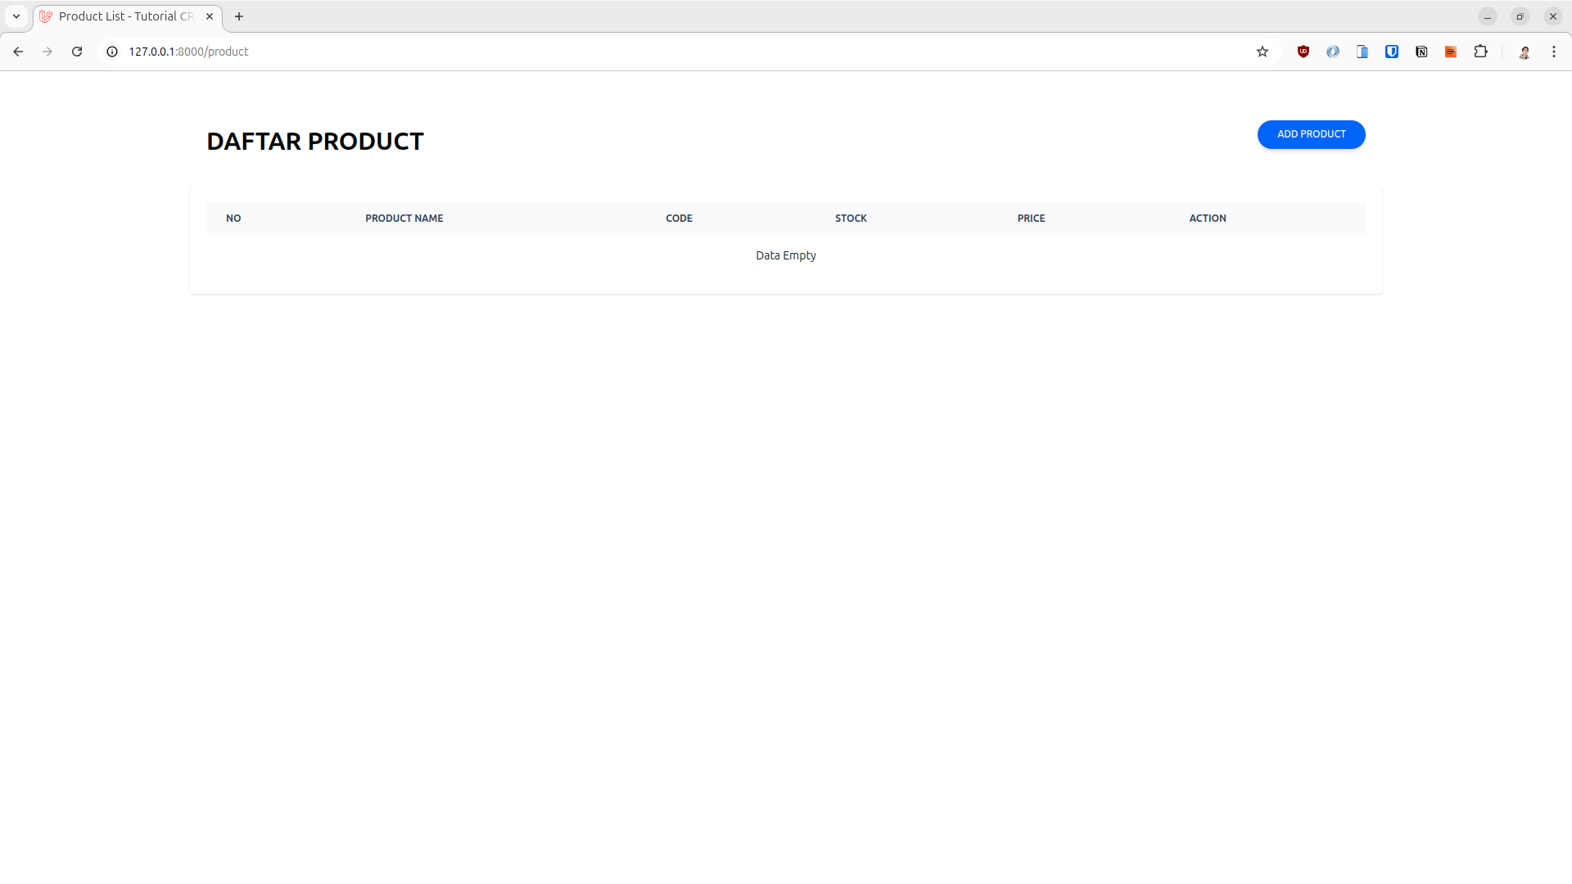Open Chrome's three-dot menu
This screenshot has height=884, width=1572.
(x=1554, y=51)
